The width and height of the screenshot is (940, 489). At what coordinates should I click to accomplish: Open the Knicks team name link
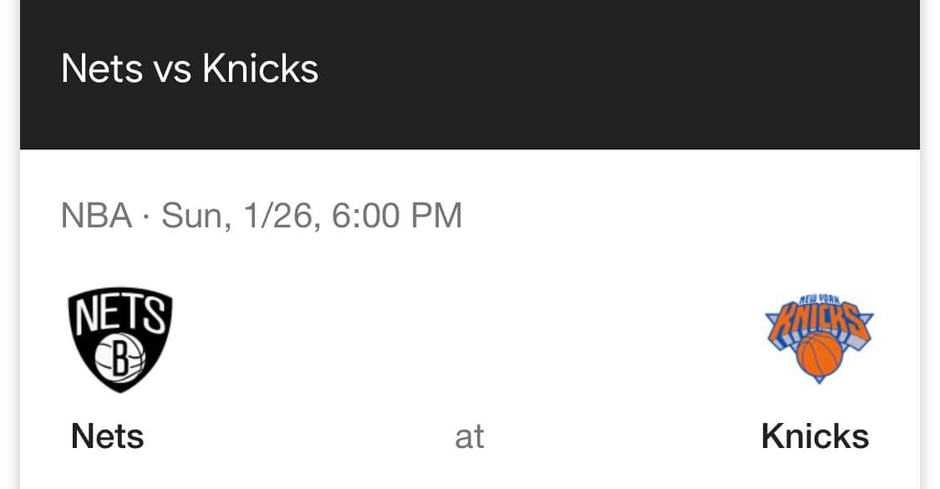pyautogui.click(x=815, y=436)
